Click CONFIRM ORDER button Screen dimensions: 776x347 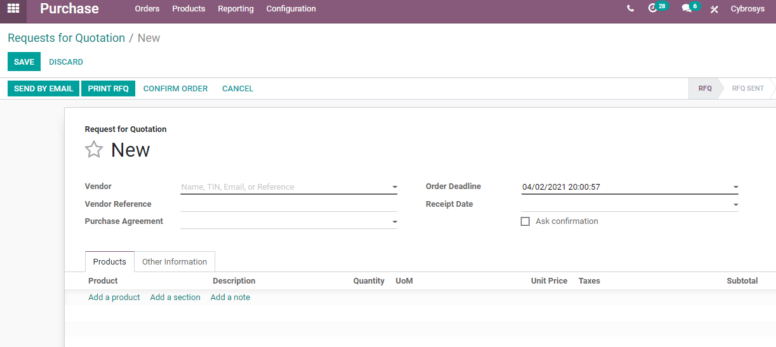pyautogui.click(x=175, y=89)
